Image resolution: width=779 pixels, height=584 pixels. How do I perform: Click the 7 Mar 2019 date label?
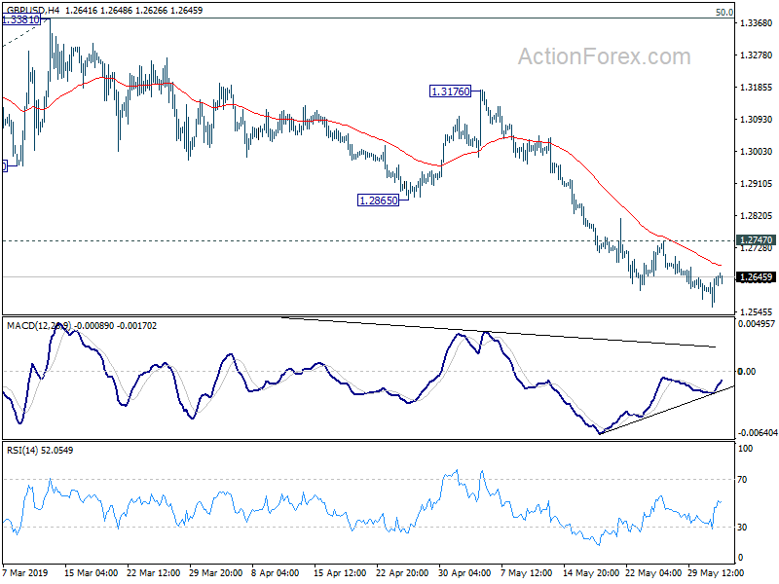pyautogui.click(x=25, y=572)
